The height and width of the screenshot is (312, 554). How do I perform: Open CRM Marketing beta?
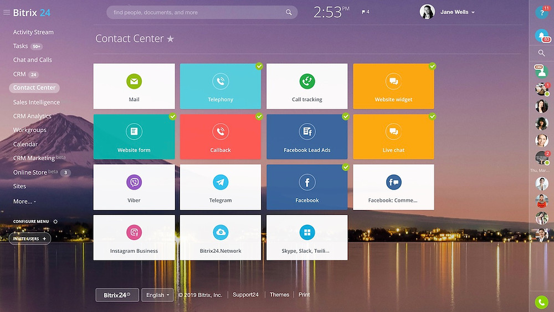[x=39, y=158]
